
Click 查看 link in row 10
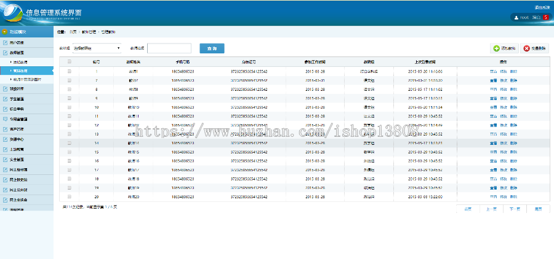click(x=493, y=107)
